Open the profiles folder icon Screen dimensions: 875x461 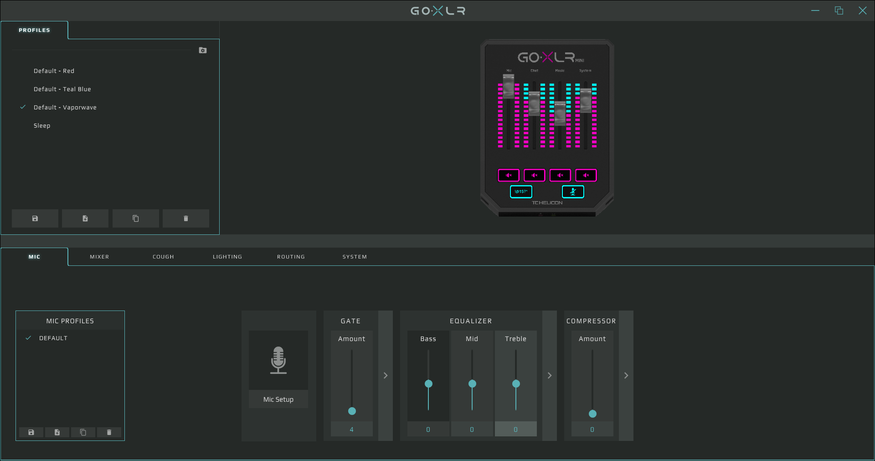(203, 50)
